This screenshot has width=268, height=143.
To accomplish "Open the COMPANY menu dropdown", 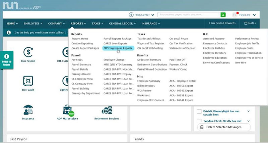I will [56, 23].
